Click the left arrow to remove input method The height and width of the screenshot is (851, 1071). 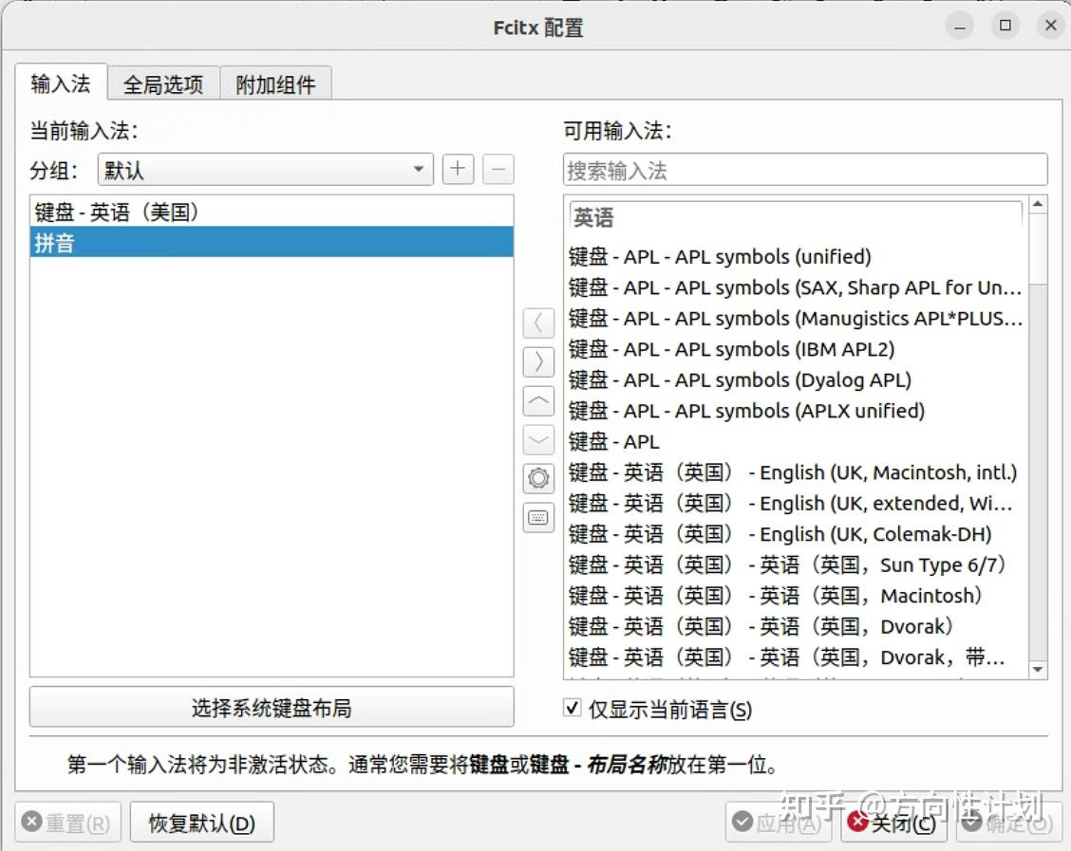click(x=538, y=323)
